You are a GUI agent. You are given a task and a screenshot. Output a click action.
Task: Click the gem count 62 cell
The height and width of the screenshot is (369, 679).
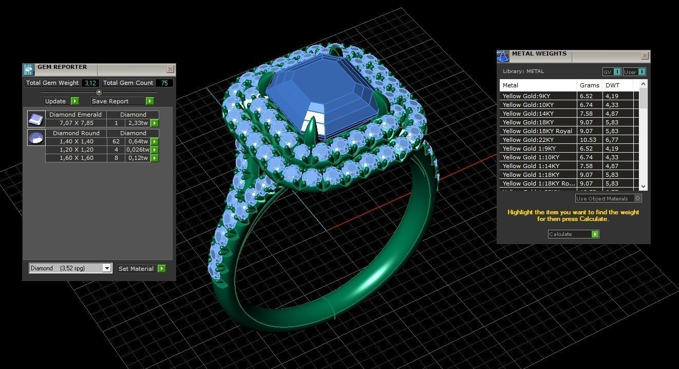coord(116,141)
